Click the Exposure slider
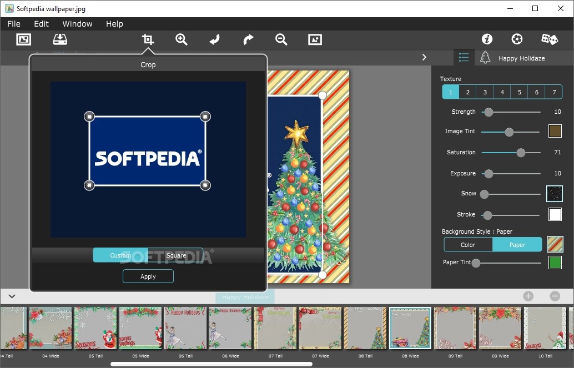The image size is (574, 368). coord(511,174)
